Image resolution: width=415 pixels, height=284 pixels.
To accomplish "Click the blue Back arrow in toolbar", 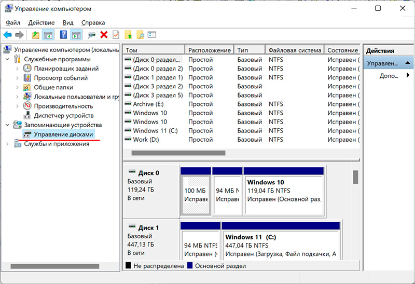I will coord(8,35).
